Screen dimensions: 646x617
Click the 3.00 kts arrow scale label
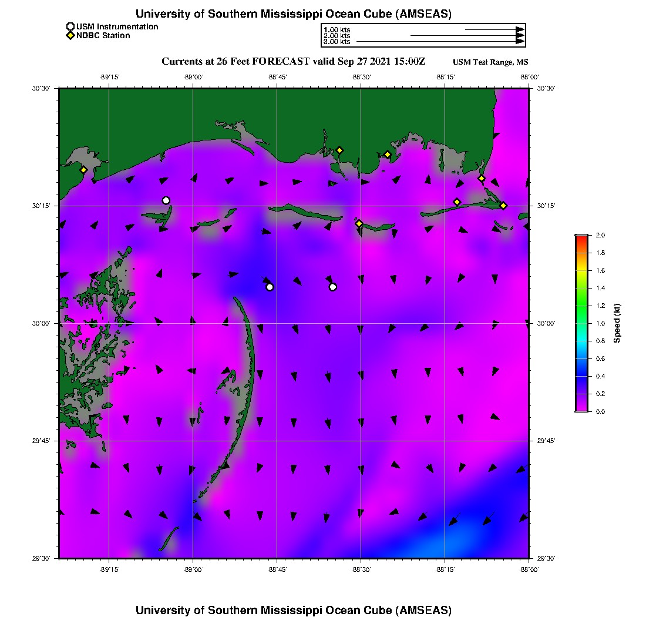click(x=337, y=42)
